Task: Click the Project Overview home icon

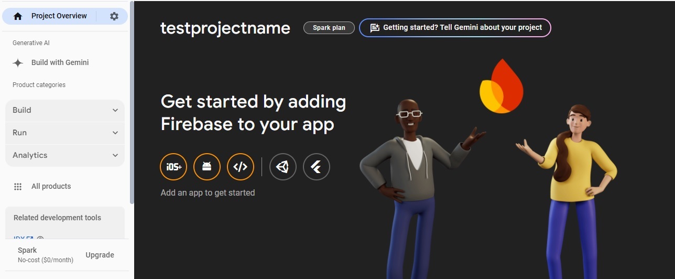Action: tap(18, 16)
